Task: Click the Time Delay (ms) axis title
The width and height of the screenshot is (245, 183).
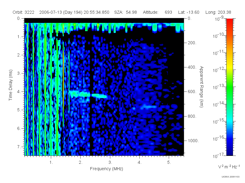Action: point(10,85)
